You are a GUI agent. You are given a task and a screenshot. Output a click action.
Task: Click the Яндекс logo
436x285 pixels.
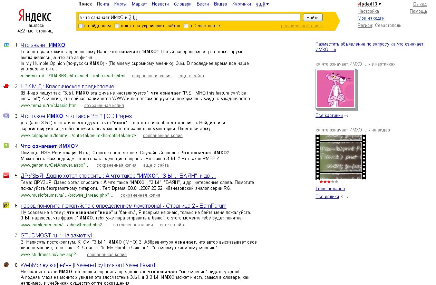[x=35, y=16]
